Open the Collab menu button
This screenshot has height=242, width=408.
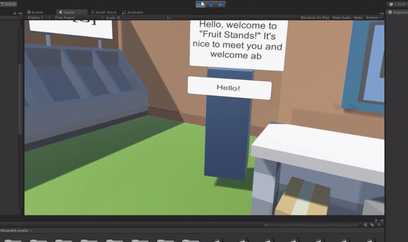coord(397,4)
